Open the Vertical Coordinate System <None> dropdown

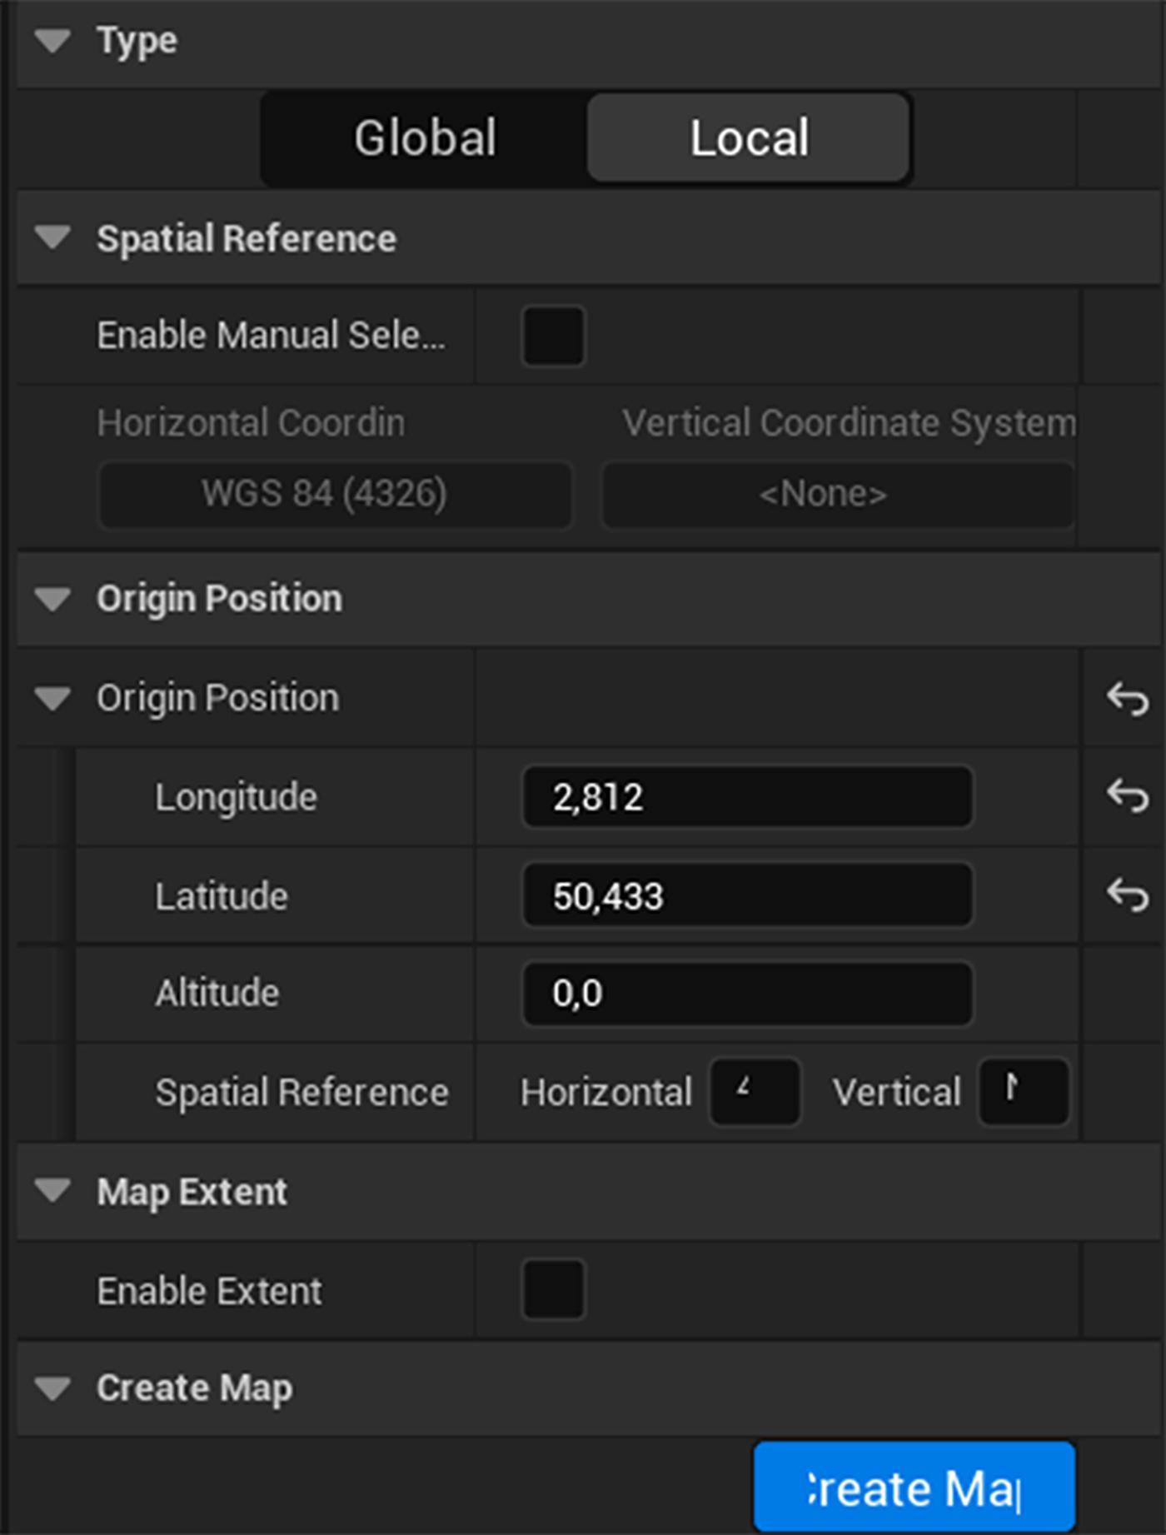(838, 495)
